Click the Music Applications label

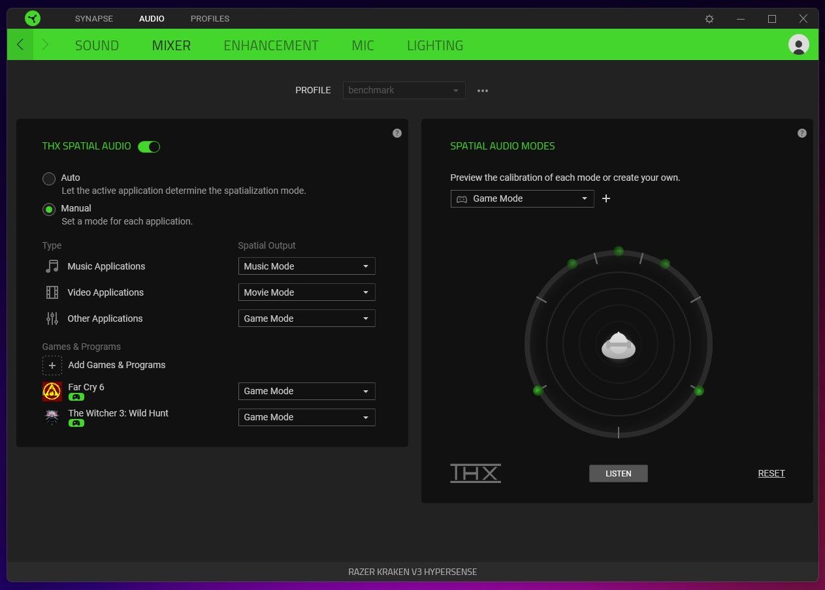tap(106, 266)
